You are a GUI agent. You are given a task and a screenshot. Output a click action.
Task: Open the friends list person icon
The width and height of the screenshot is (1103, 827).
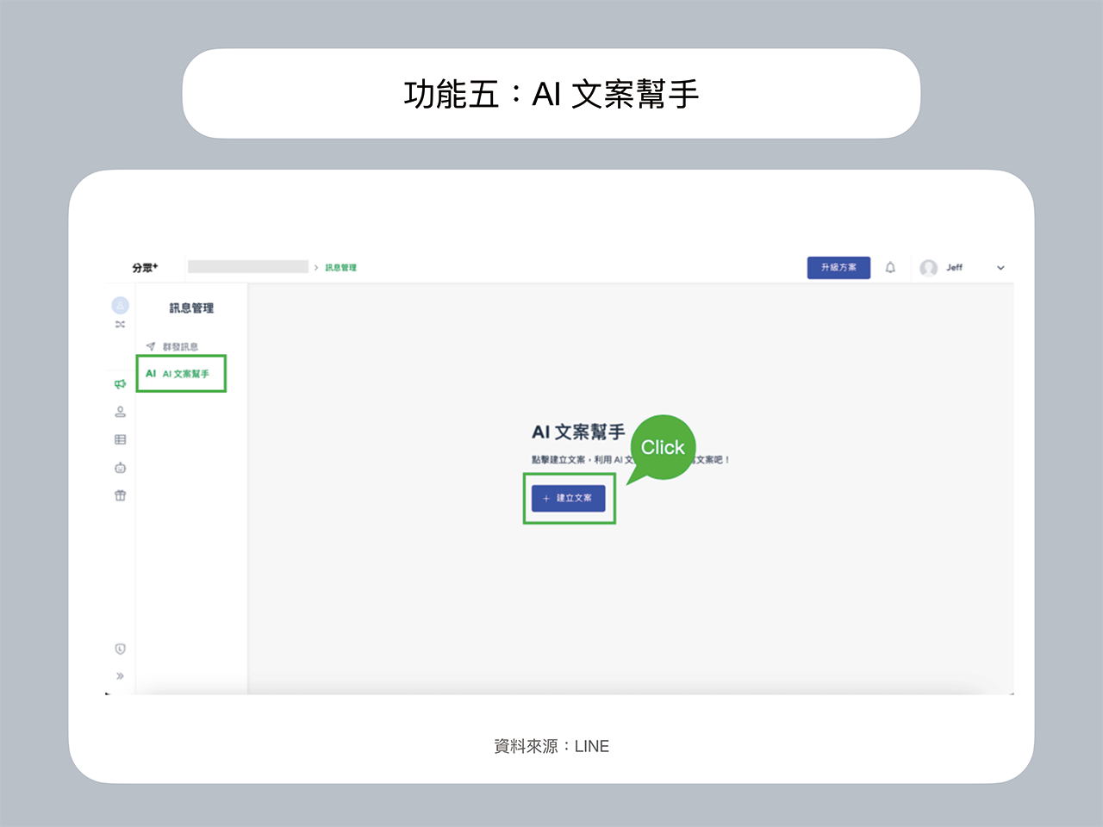121,412
